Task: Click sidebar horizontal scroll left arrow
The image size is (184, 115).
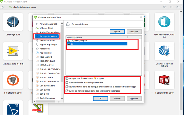Action: click(34, 102)
